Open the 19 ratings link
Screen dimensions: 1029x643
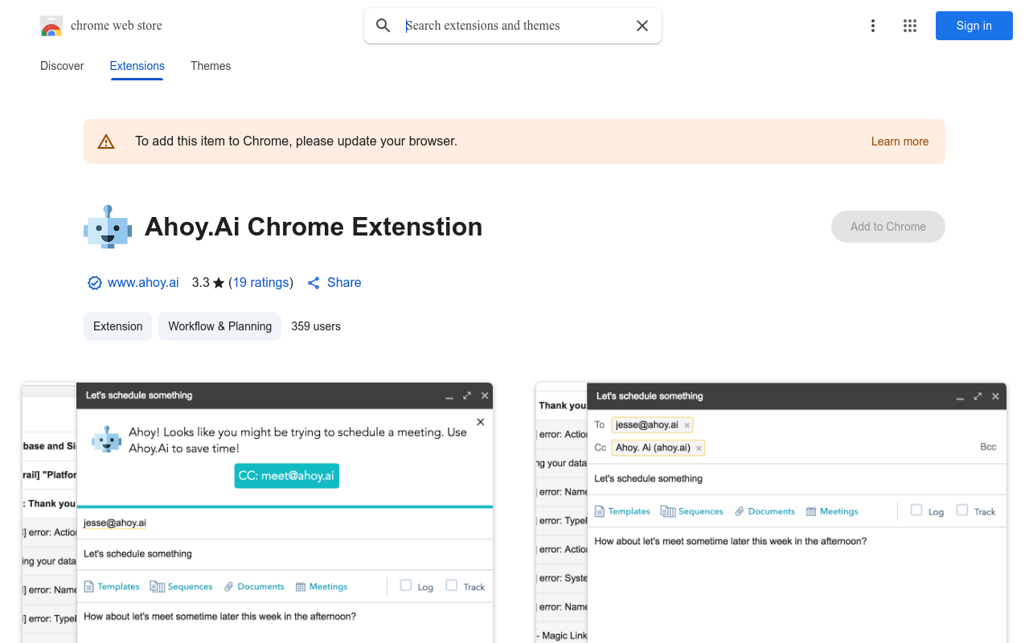click(260, 283)
